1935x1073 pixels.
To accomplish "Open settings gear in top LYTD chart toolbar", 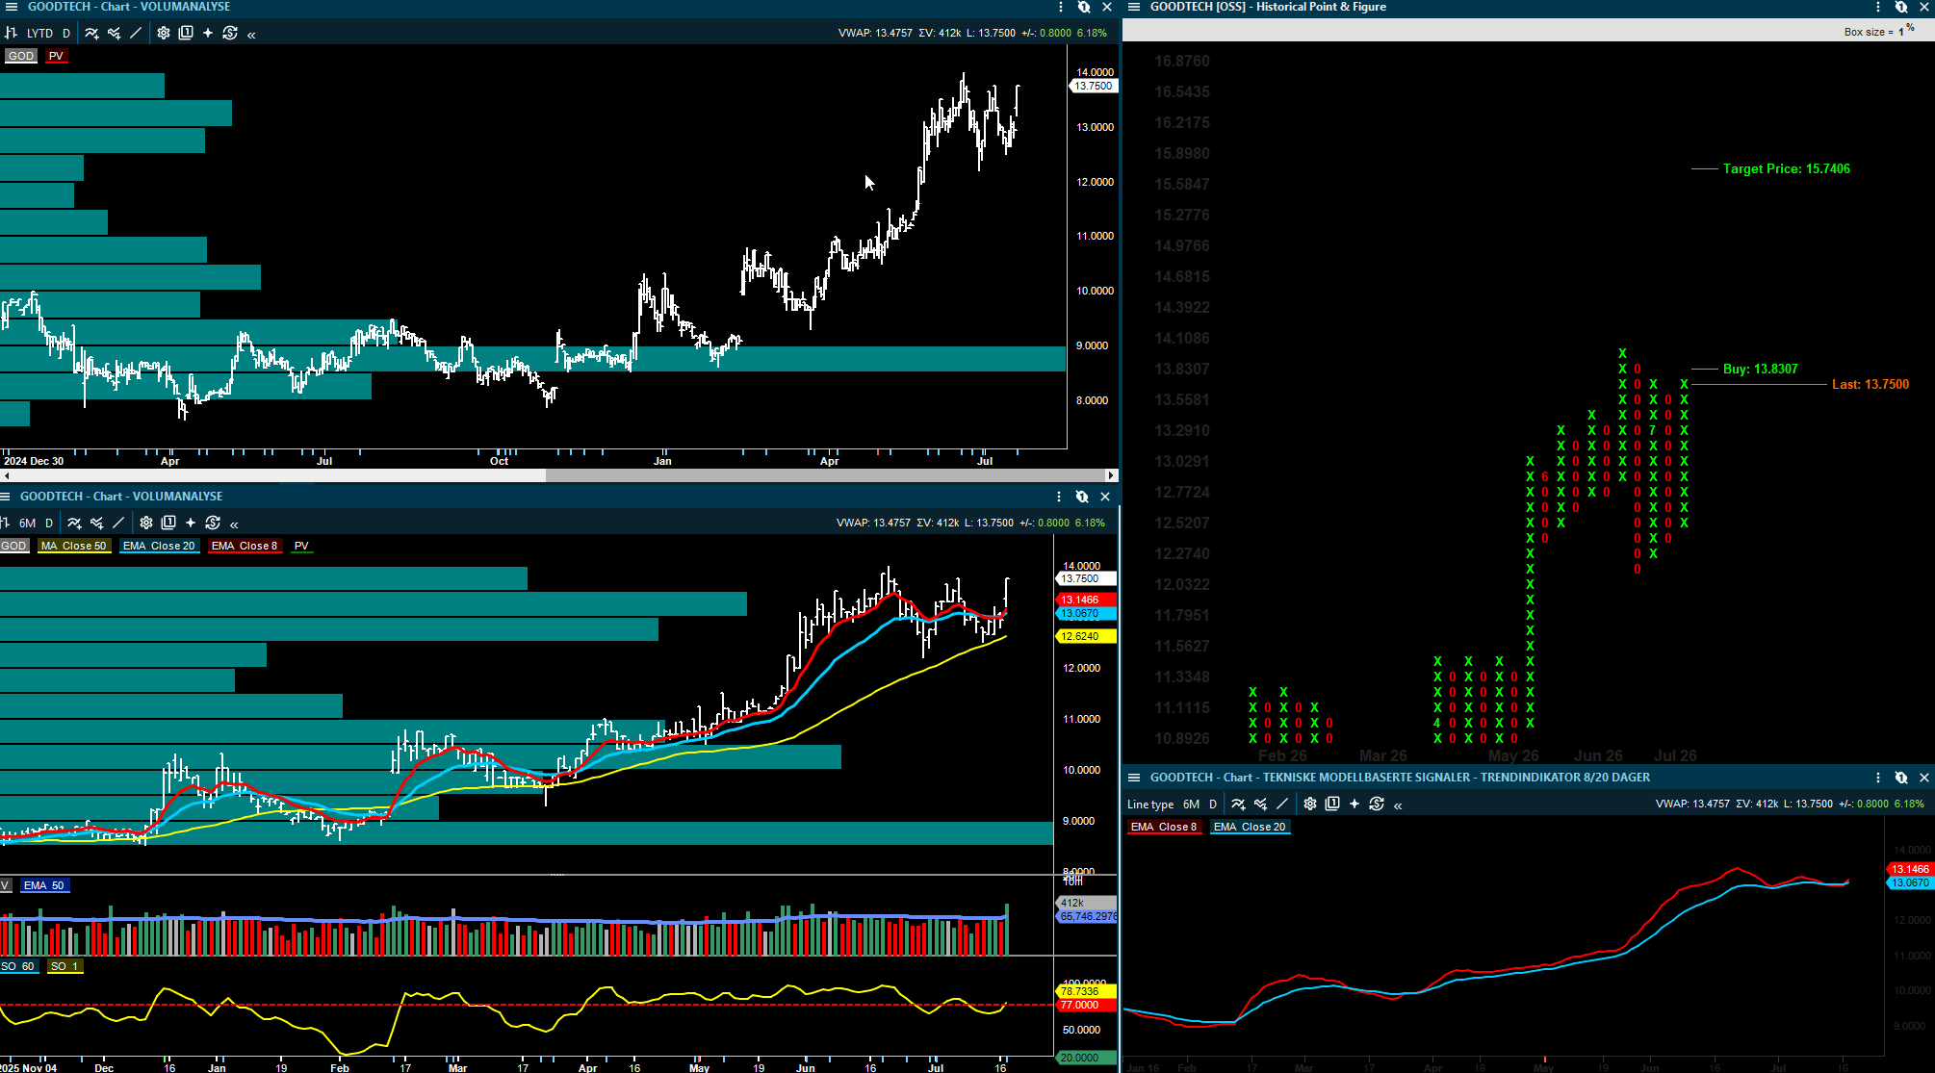I will click(164, 33).
